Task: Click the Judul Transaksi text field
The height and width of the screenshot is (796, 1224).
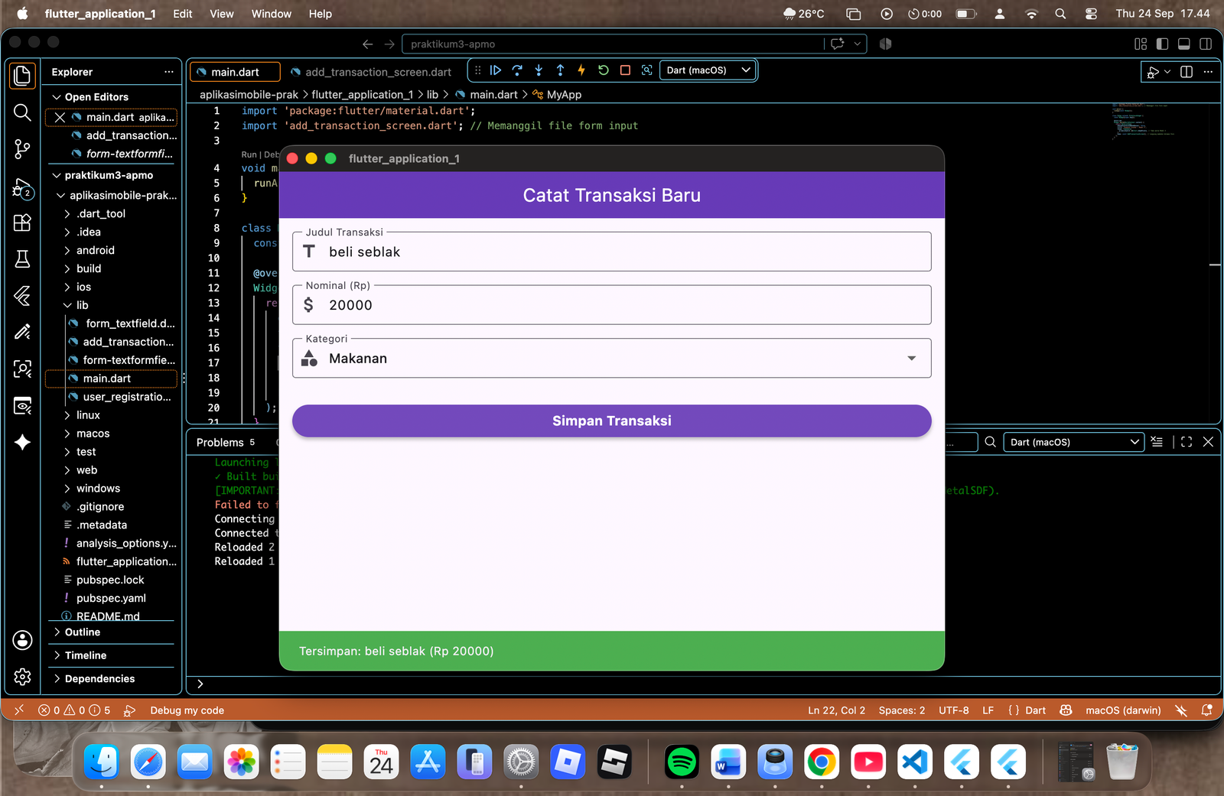Action: (x=611, y=252)
